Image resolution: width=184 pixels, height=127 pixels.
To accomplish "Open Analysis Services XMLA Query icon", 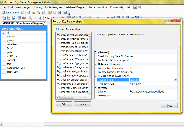I will 38,13.
